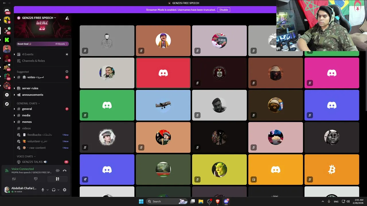Disconnect from voice with the hang-up icon

pos(65,171)
